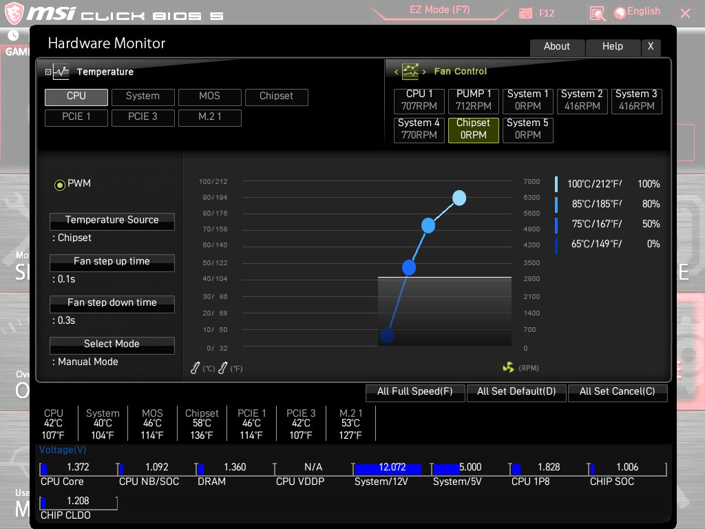Click the Chipset 58°C temperature readout
Screen dimensions: 705x529
click(202, 424)
